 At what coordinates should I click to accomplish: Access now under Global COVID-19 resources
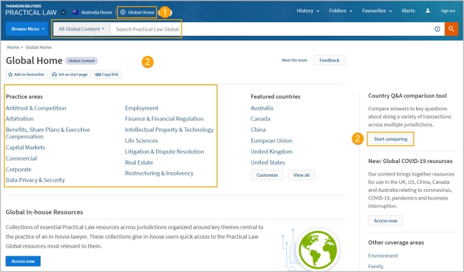pos(386,220)
